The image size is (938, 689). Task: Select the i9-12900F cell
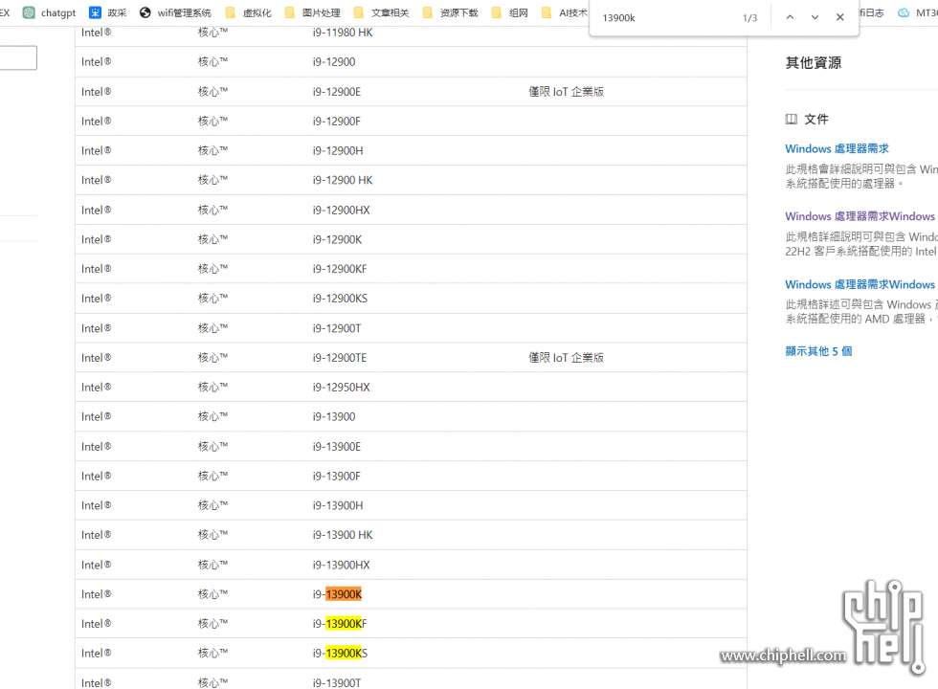pos(336,121)
